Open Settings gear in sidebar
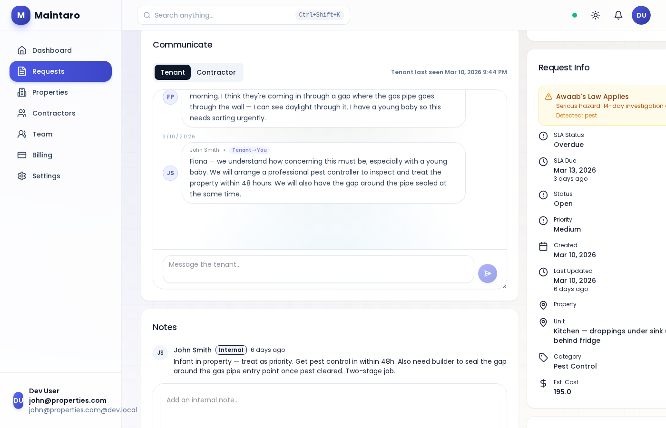 (x=22, y=176)
